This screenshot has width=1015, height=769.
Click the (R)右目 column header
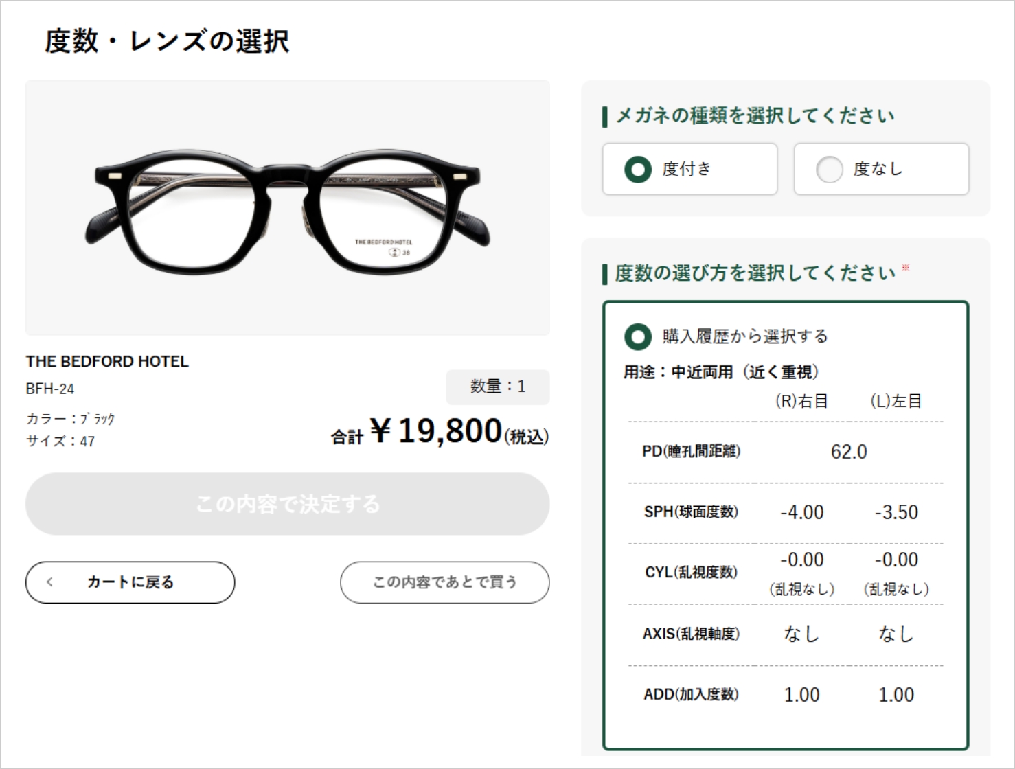[x=801, y=401]
